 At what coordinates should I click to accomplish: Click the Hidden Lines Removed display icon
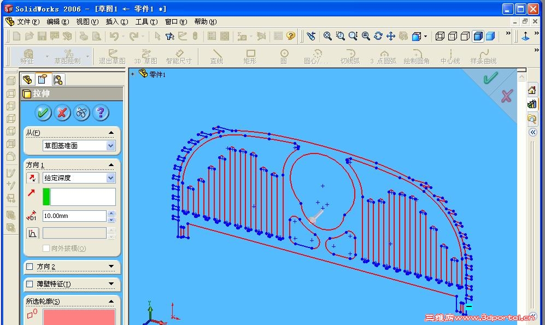465,36
